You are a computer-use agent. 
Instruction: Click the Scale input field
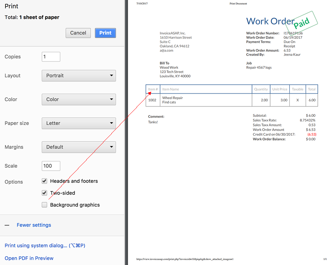51,166
